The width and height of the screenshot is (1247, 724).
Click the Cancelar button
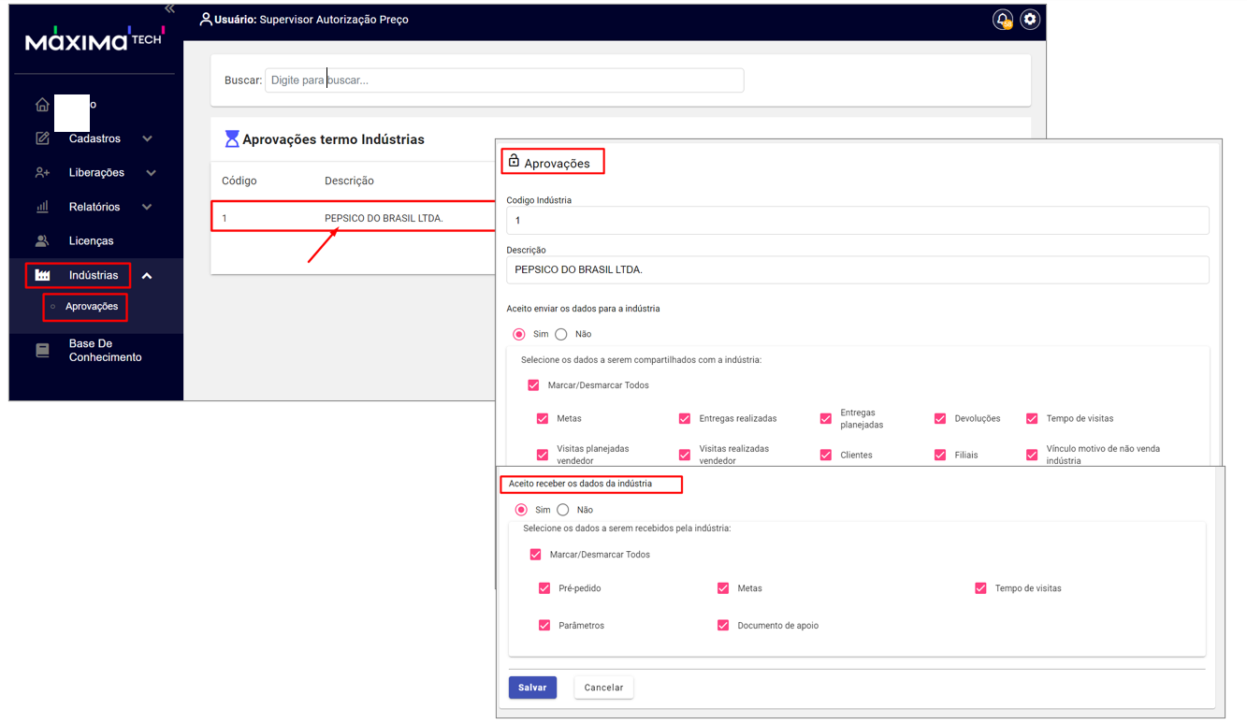[603, 688]
